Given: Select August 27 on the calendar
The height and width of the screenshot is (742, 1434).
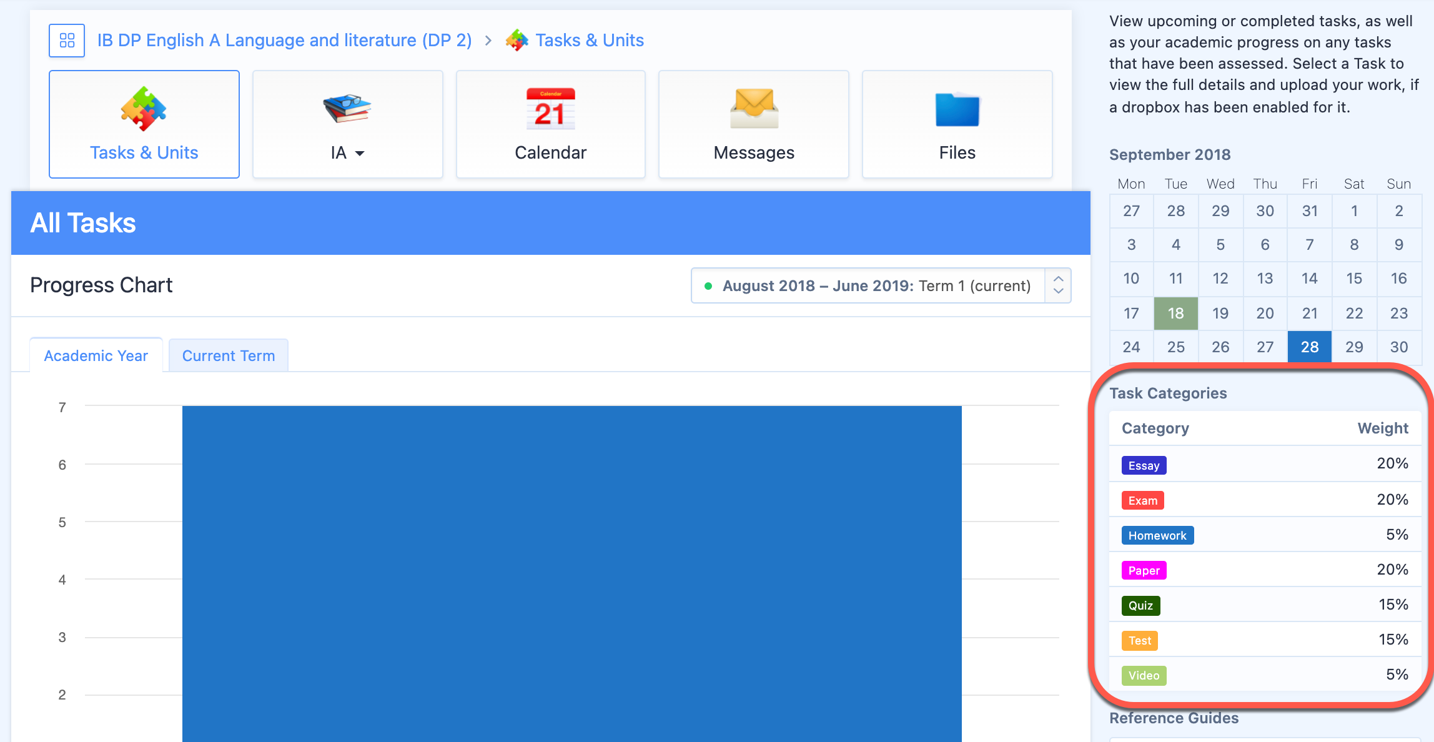Looking at the screenshot, I should [1131, 210].
